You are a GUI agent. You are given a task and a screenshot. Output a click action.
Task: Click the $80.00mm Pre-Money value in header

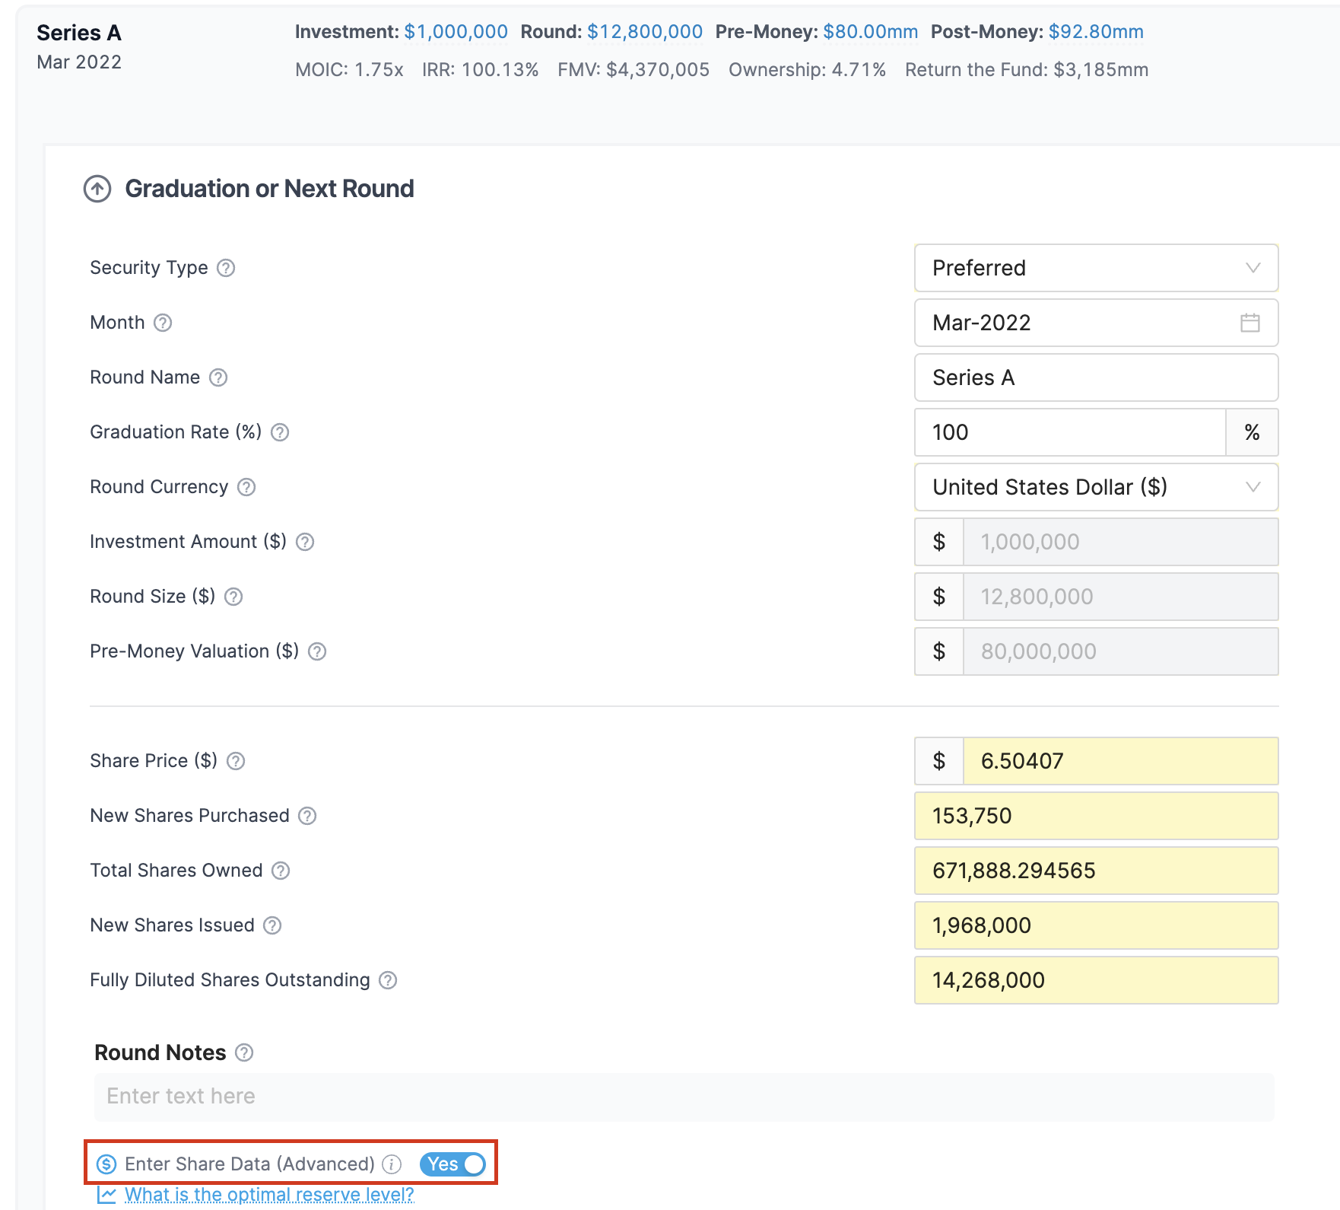[870, 32]
